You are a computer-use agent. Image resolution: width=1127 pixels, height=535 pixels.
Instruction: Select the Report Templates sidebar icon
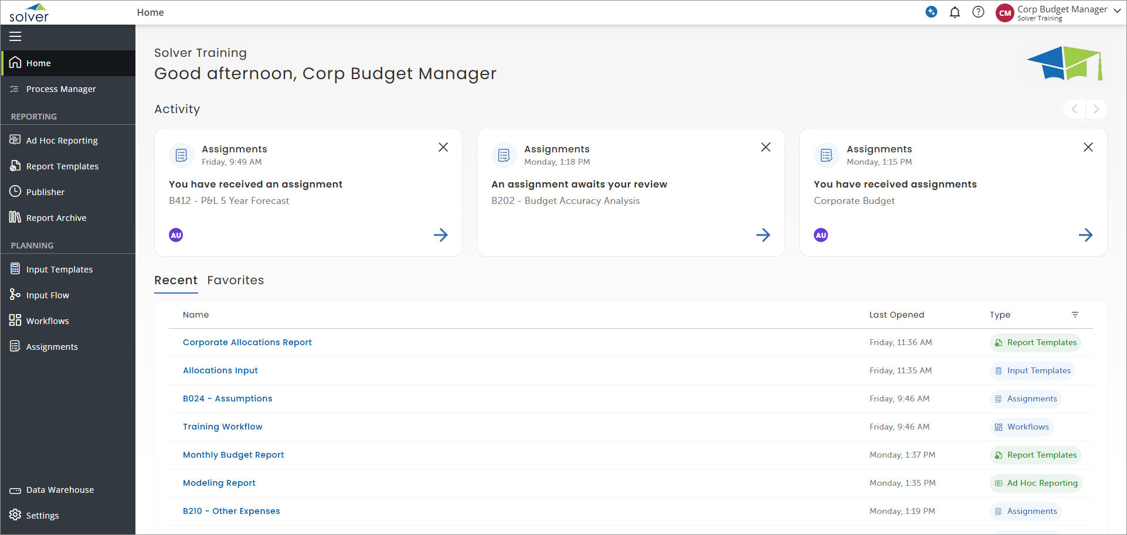coord(15,166)
